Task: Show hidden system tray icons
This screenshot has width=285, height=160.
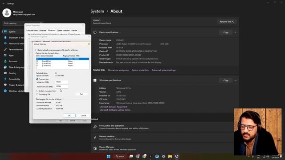Action: click(248, 156)
